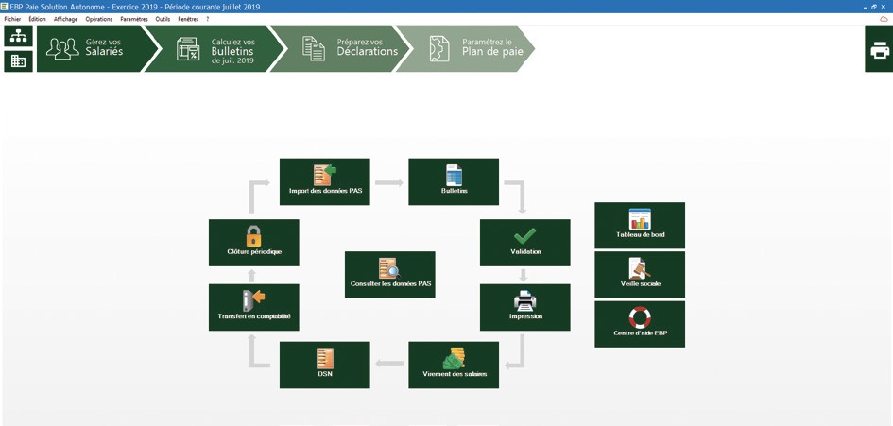This screenshot has height=426, width=893.
Task: Restore down the EBP Paie window
Action: 874,7
